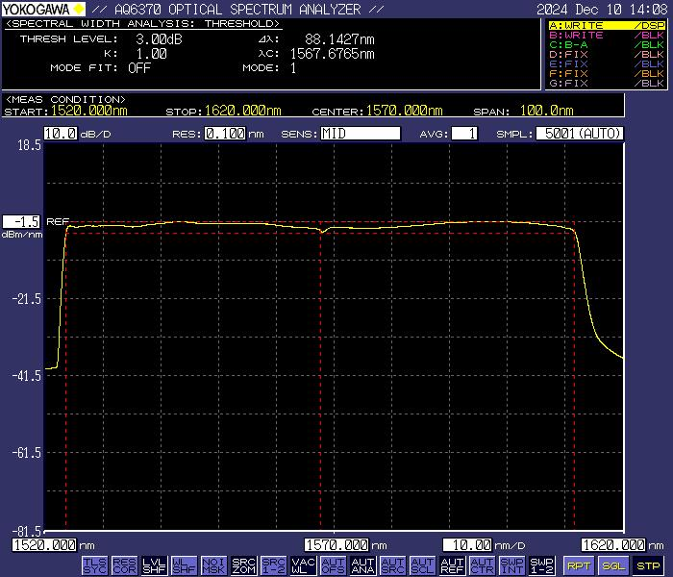Click the SRC 1-2 indicator
Image resolution: width=673 pixels, height=577 pixels.
[x=273, y=565]
